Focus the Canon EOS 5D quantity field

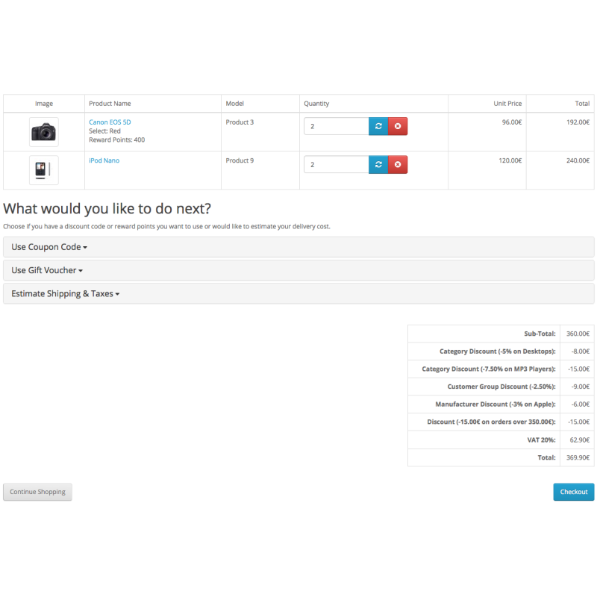[336, 126]
